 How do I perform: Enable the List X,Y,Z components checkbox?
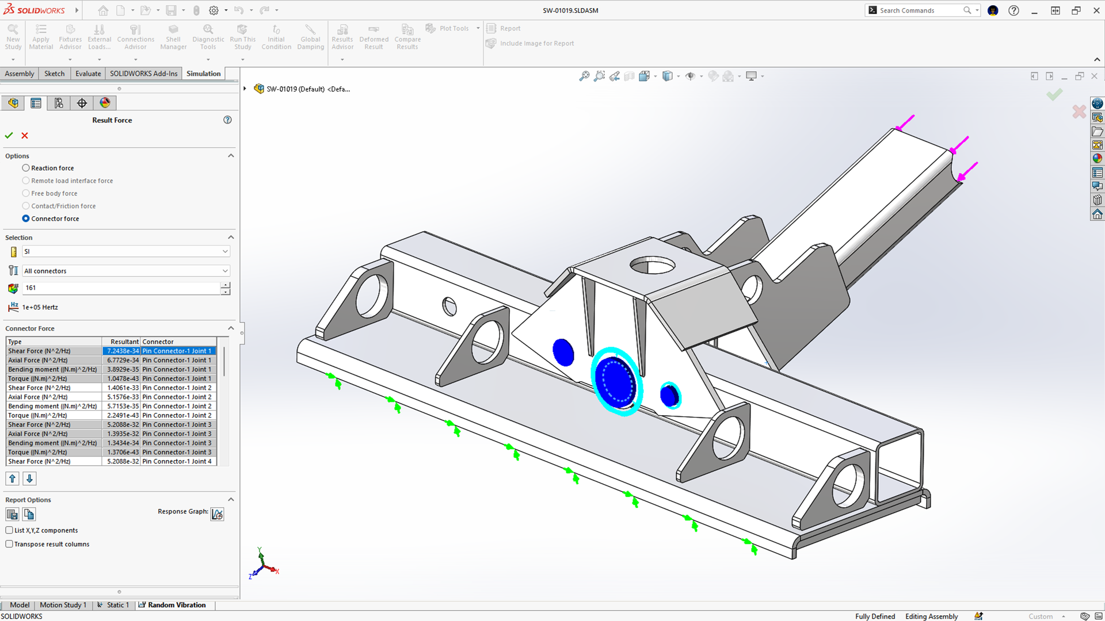pyautogui.click(x=9, y=530)
